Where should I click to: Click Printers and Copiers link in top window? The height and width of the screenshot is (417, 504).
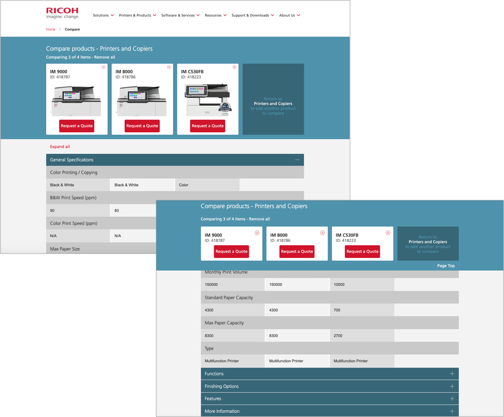click(273, 104)
